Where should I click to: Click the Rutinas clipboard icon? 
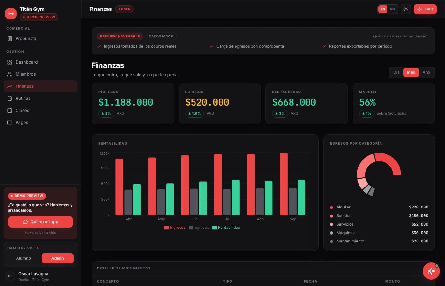(10, 98)
